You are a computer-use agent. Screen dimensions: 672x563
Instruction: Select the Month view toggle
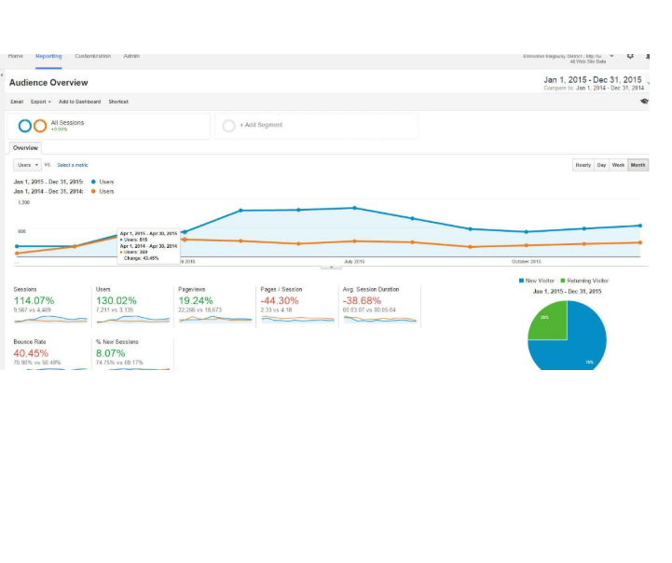(638, 165)
